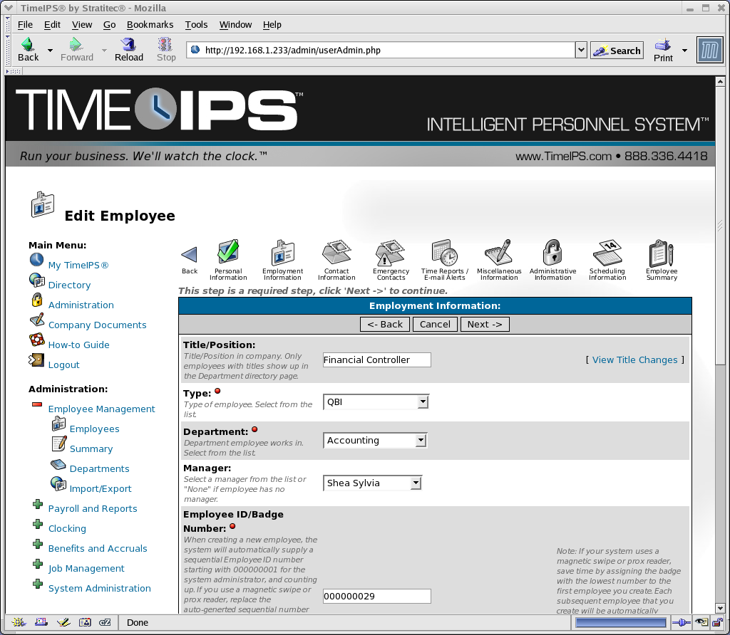Open the Benefits and Accruals link
The height and width of the screenshot is (635, 730).
[x=98, y=549]
